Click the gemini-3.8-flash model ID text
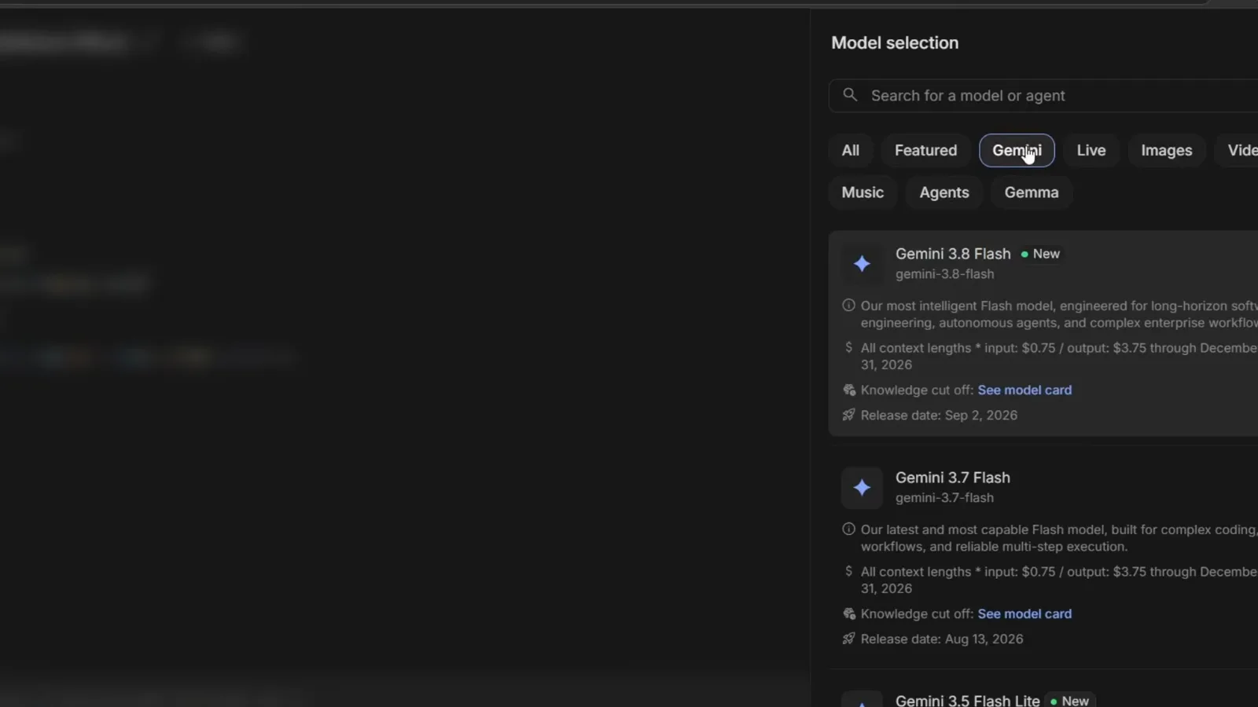 click(x=945, y=274)
